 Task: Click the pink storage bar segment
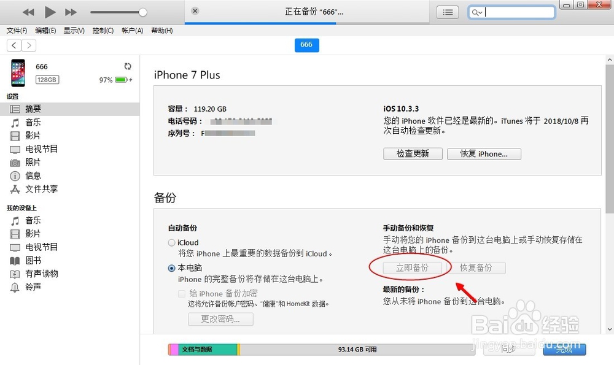[174, 349]
